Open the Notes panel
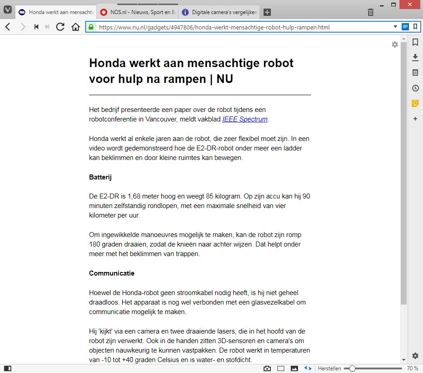 415,73
